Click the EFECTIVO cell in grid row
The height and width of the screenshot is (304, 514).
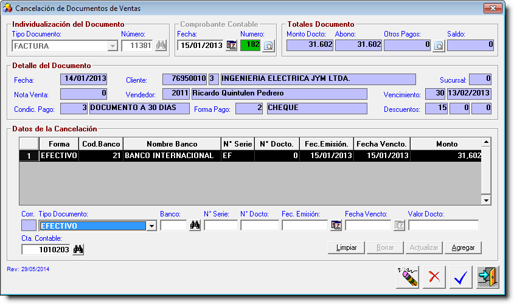coord(59,156)
